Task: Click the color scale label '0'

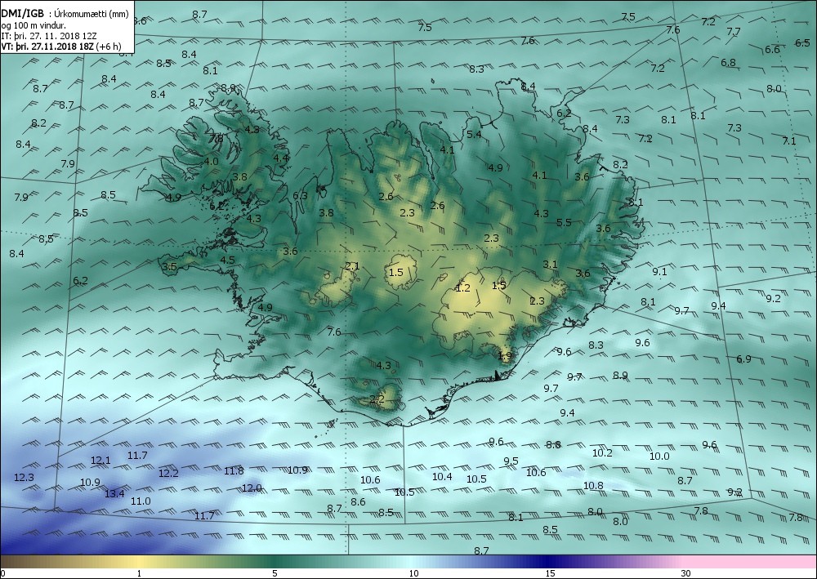Action: pyautogui.click(x=3, y=574)
